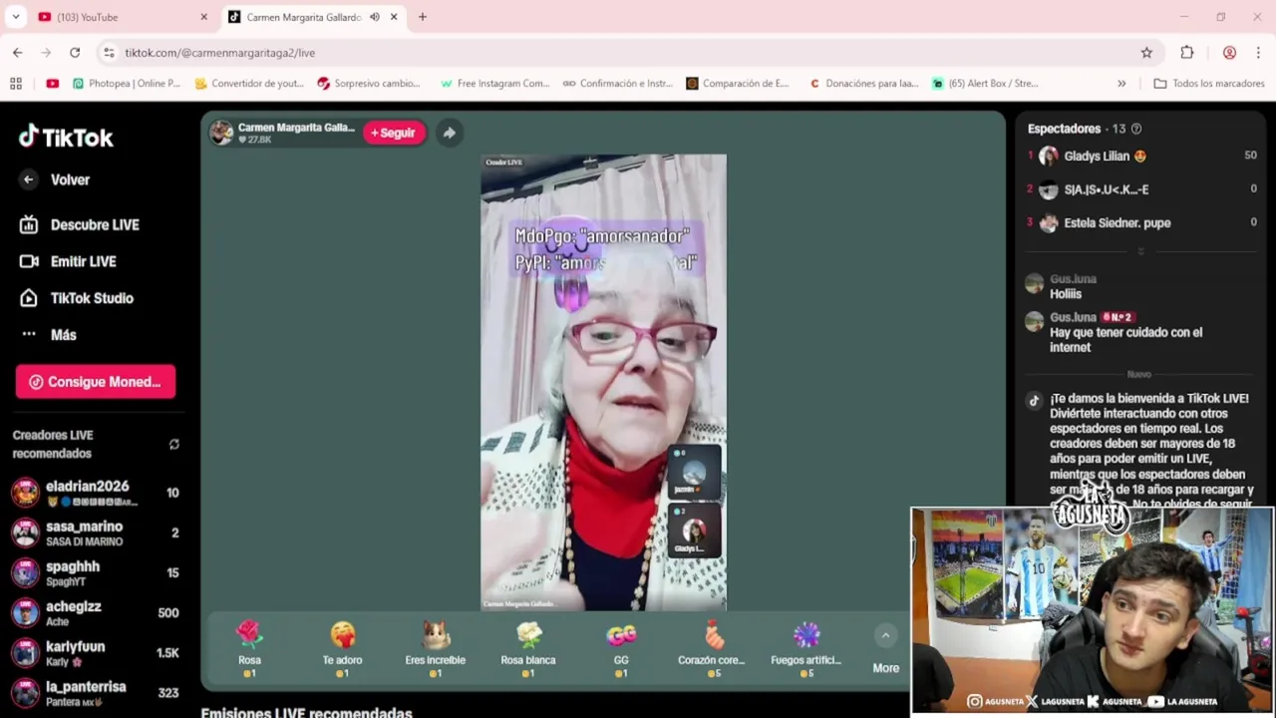This screenshot has height=718, width=1276.
Task: Open Free Instagram Com... bookmark
Action: coord(494,84)
